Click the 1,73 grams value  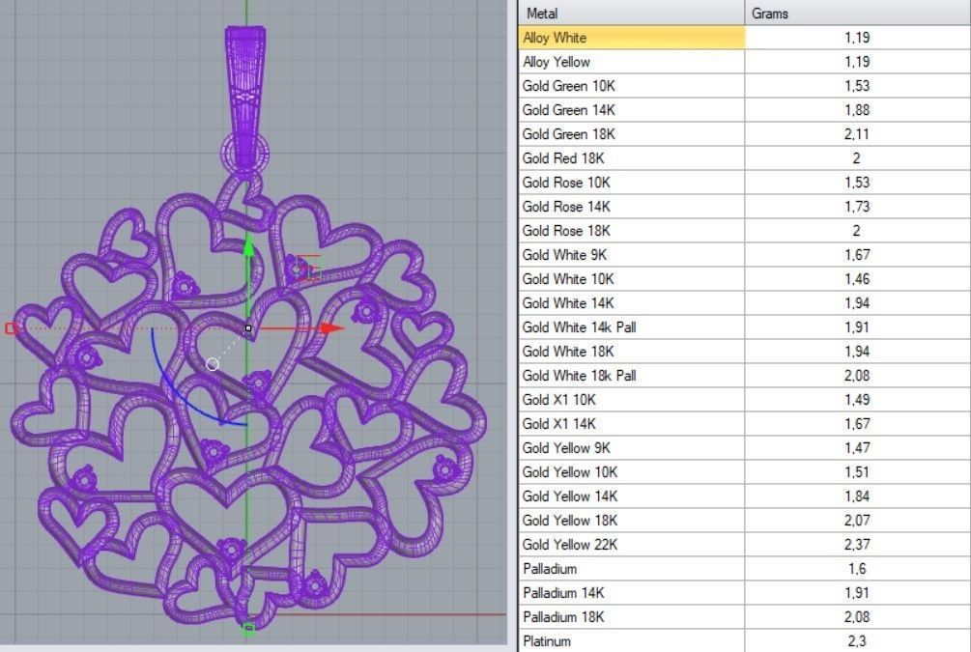point(857,207)
